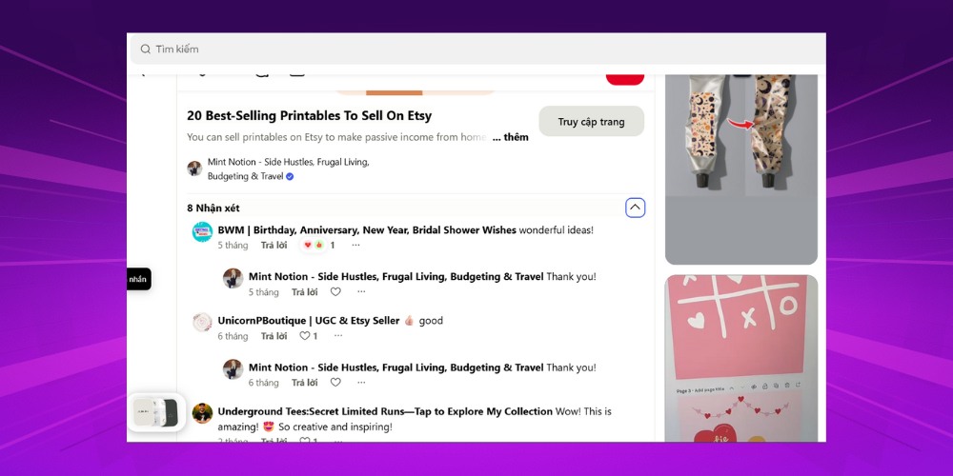Screen dimensions: 953x476
Task: Open more options on BWM comment
Action: [x=356, y=246]
